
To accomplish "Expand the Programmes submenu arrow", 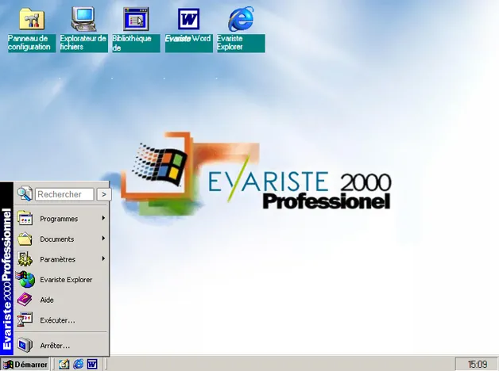I will [103, 218].
